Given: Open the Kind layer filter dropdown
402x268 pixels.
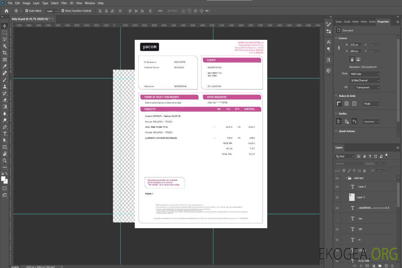Looking at the screenshot, I should click(x=345, y=156).
